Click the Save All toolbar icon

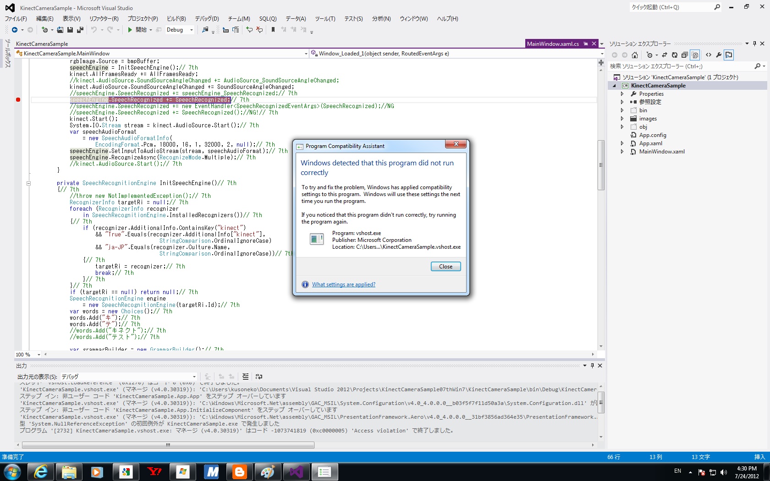pyautogui.click(x=80, y=30)
